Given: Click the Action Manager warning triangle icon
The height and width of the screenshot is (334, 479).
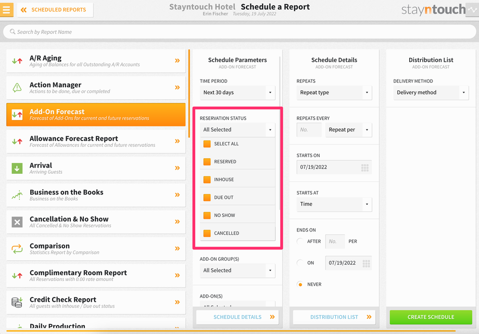Looking at the screenshot, I should [17, 87].
